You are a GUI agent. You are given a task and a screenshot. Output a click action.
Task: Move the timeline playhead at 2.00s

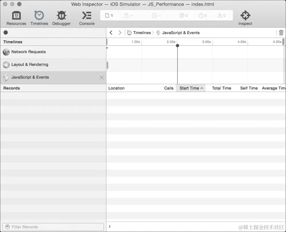pos(178,45)
